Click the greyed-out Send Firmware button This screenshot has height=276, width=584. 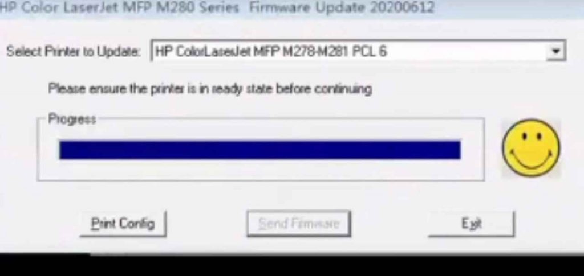pyautogui.click(x=299, y=224)
